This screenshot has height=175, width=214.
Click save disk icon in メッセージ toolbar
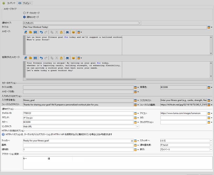35,32
